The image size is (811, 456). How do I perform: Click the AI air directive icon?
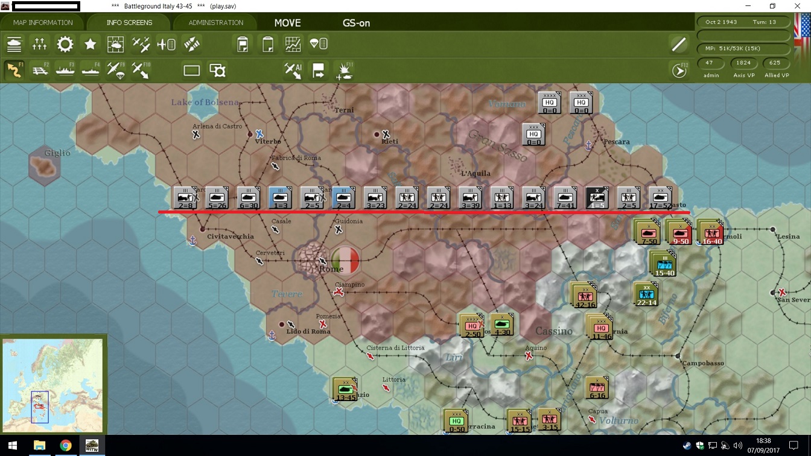tap(293, 71)
